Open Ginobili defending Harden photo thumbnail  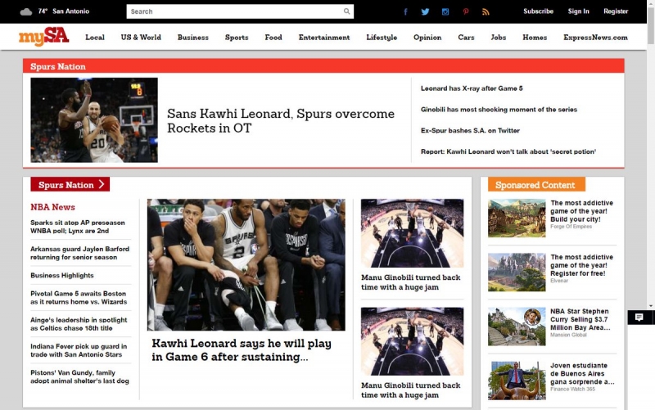(94, 119)
